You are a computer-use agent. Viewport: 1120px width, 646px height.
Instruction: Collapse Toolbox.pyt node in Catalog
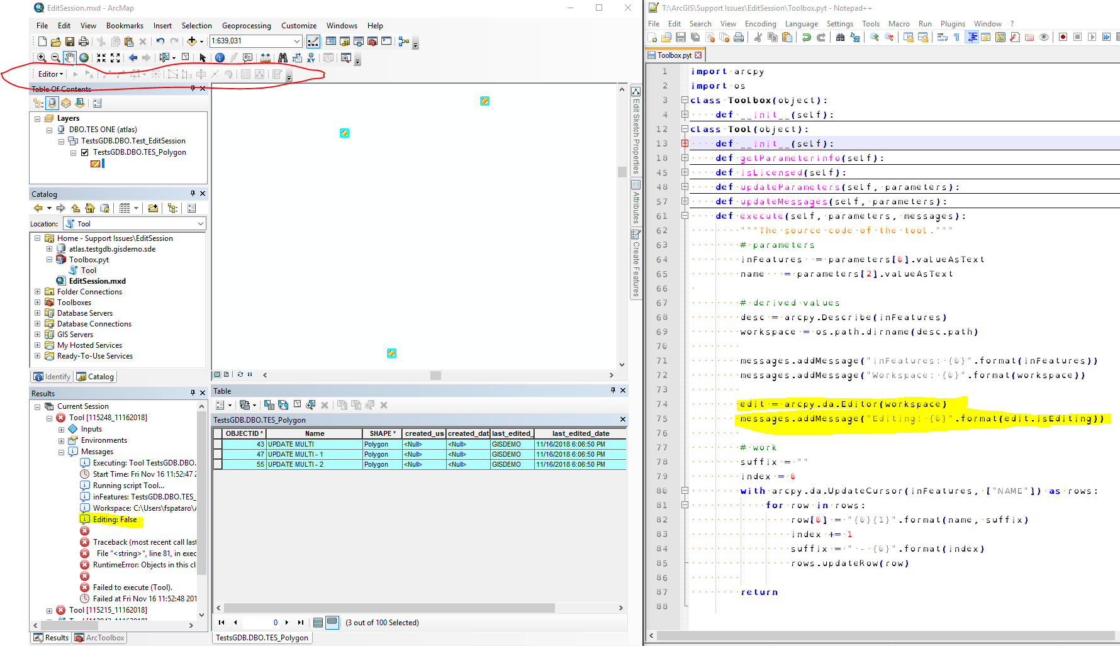tap(50, 260)
